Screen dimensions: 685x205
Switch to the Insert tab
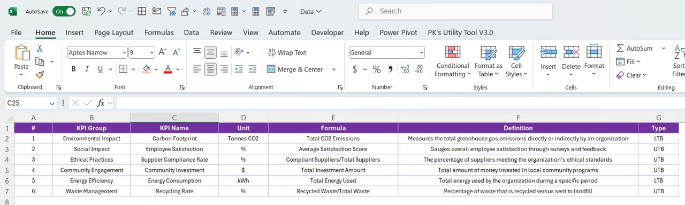point(74,33)
